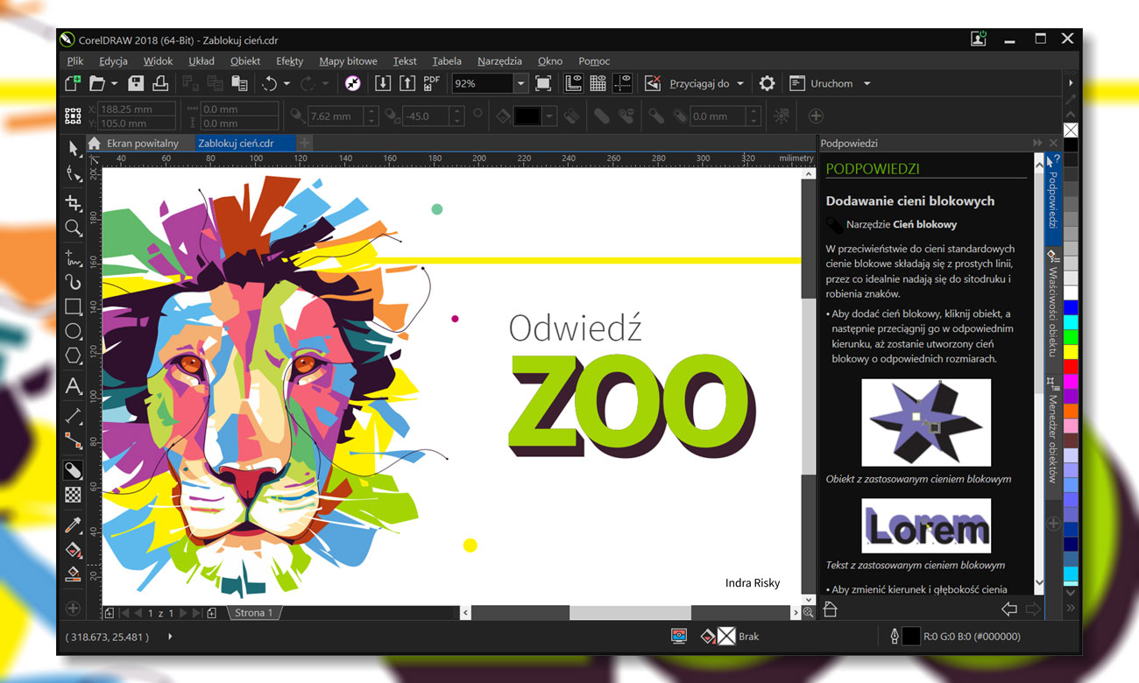Select the Freehand drawing tool
The image size is (1139, 683).
(x=73, y=257)
